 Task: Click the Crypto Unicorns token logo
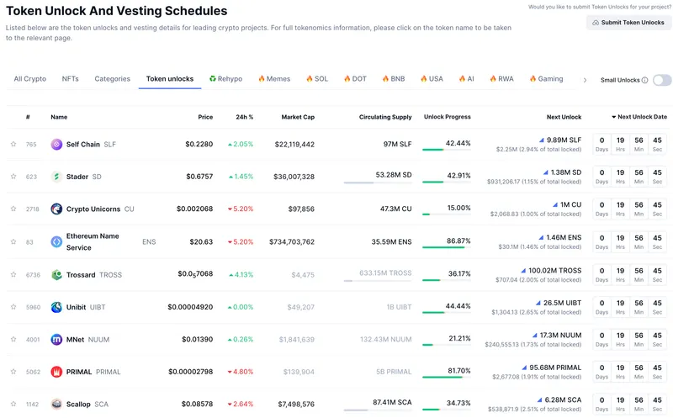(56, 209)
